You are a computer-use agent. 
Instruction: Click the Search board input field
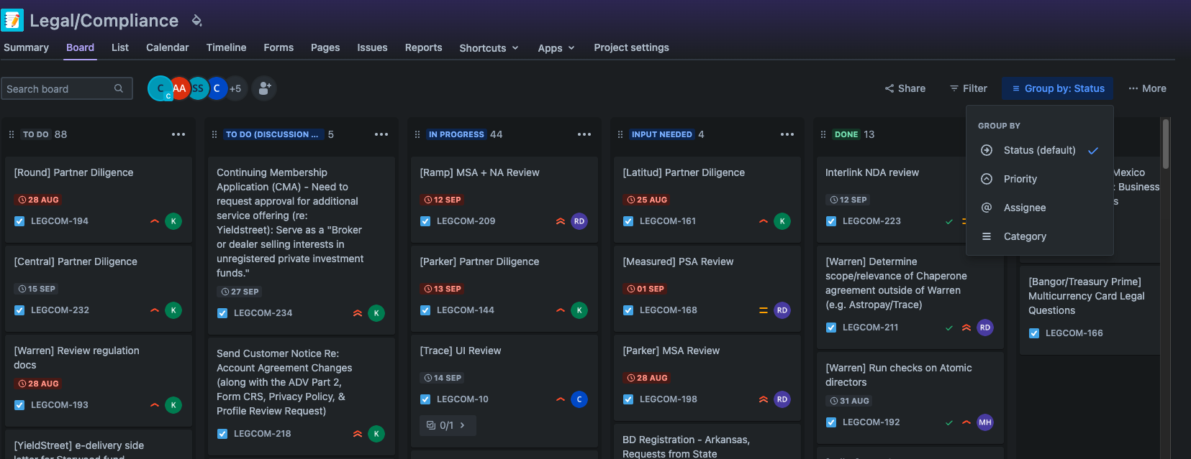coord(67,88)
